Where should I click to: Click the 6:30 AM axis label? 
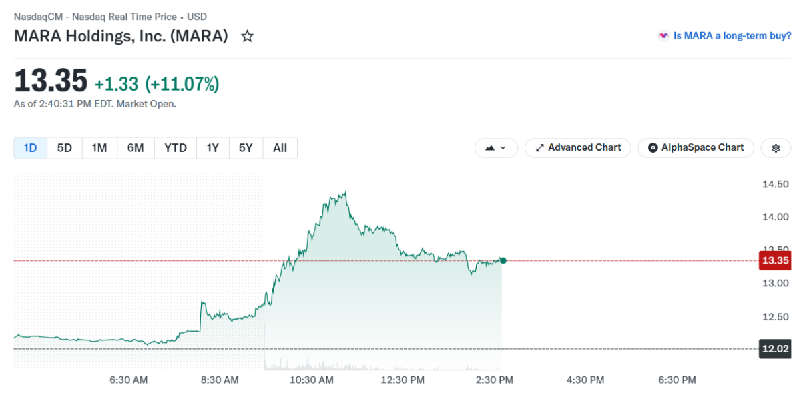pyautogui.click(x=129, y=380)
